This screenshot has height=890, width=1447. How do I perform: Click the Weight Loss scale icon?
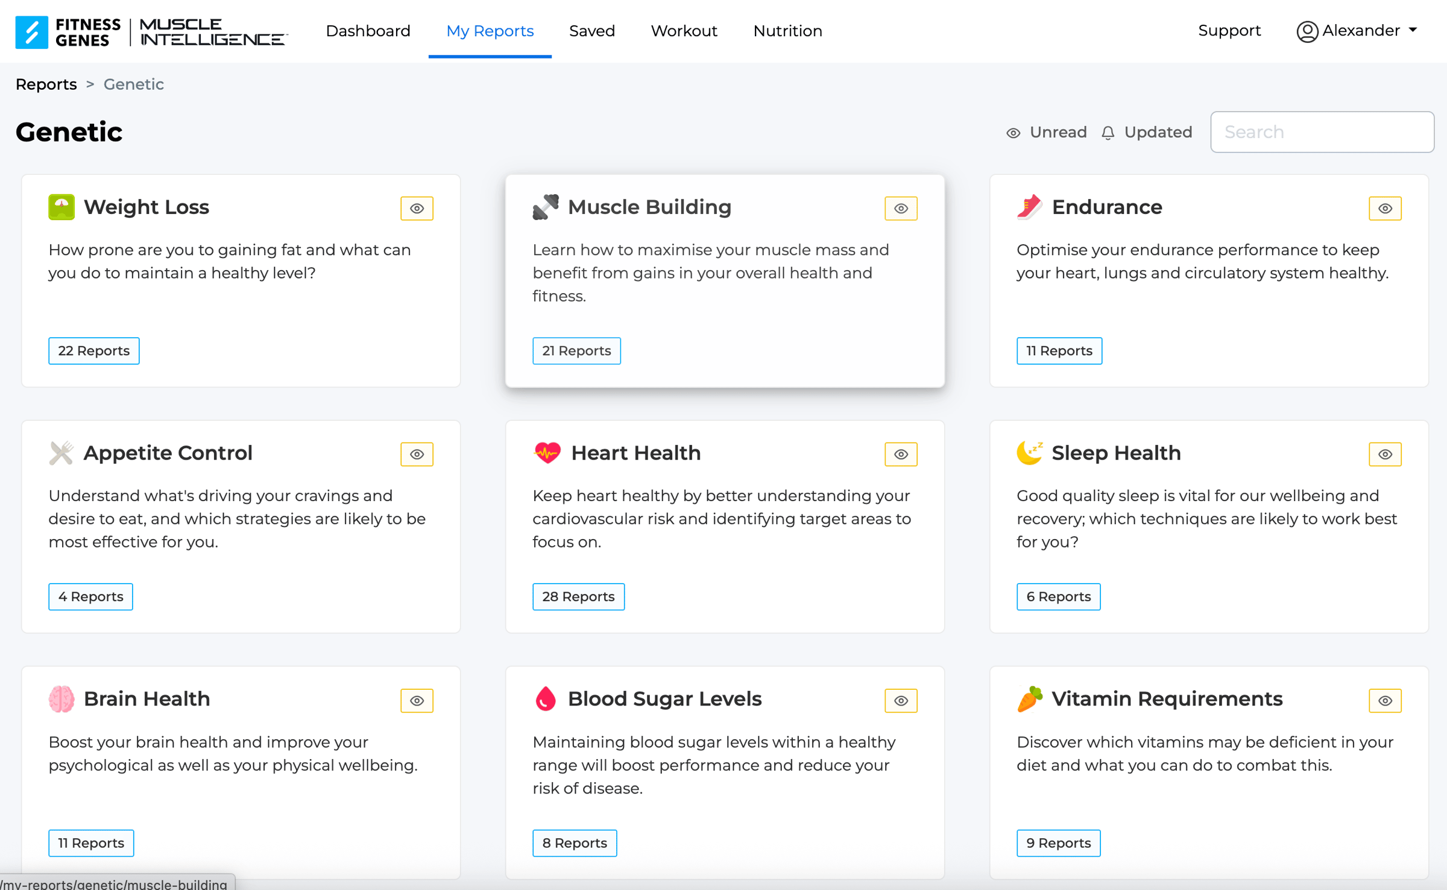click(x=61, y=207)
